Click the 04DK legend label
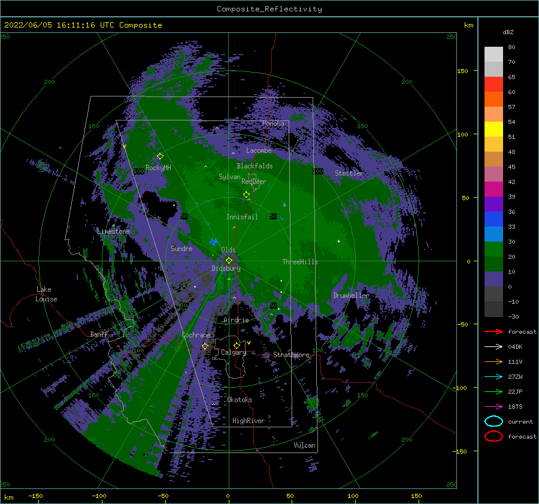539x504 pixels. click(x=515, y=347)
